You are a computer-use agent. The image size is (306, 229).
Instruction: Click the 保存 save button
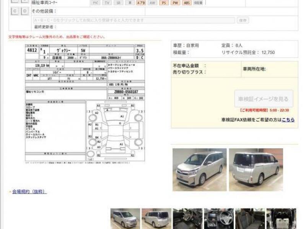243,20
